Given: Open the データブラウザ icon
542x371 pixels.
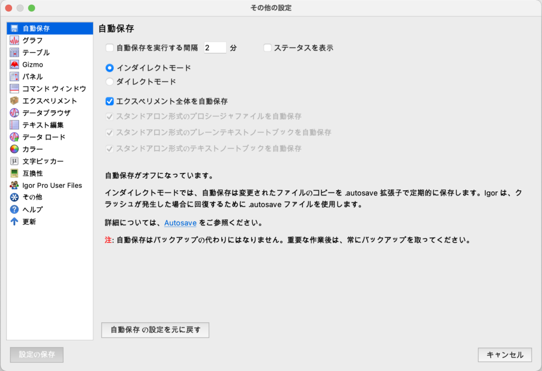Looking at the screenshot, I should point(14,113).
